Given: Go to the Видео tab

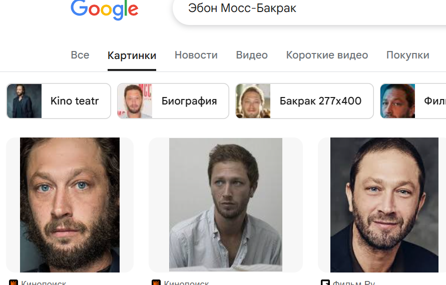Looking at the screenshot, I should click(x=252, y=55).
